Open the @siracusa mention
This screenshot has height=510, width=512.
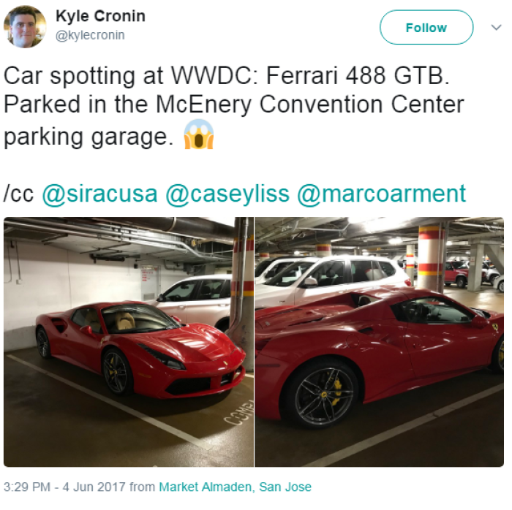tap(100, 194)
